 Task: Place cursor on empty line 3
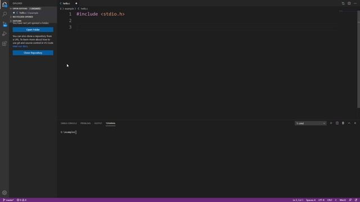coord(206,27)
